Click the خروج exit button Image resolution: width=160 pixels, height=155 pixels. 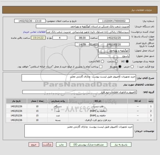[34, 145]
